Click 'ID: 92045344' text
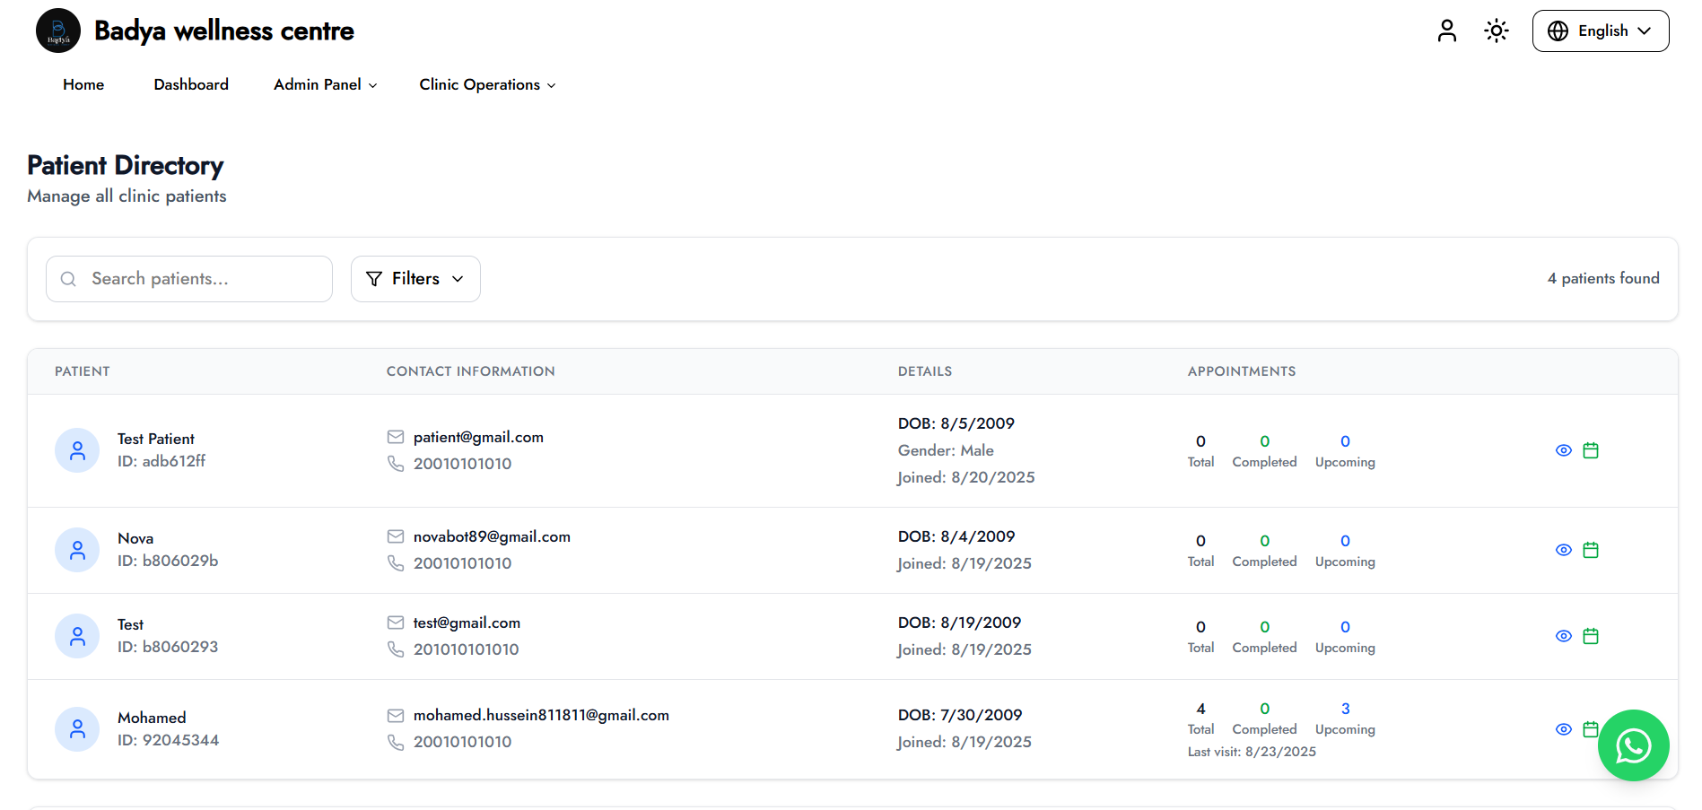The image size is (1702, 810). coord(168,740)
